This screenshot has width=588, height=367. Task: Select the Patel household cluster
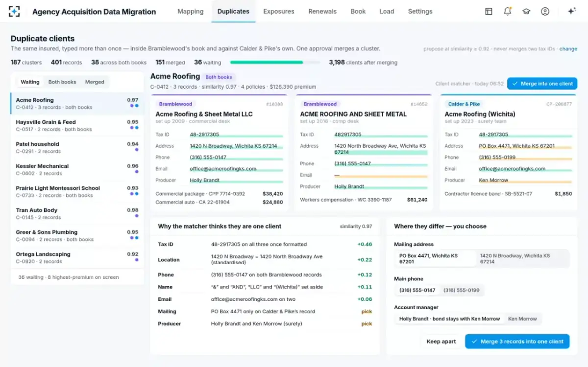pos(77,147)
